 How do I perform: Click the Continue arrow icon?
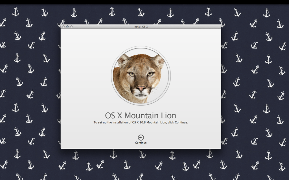141,137
